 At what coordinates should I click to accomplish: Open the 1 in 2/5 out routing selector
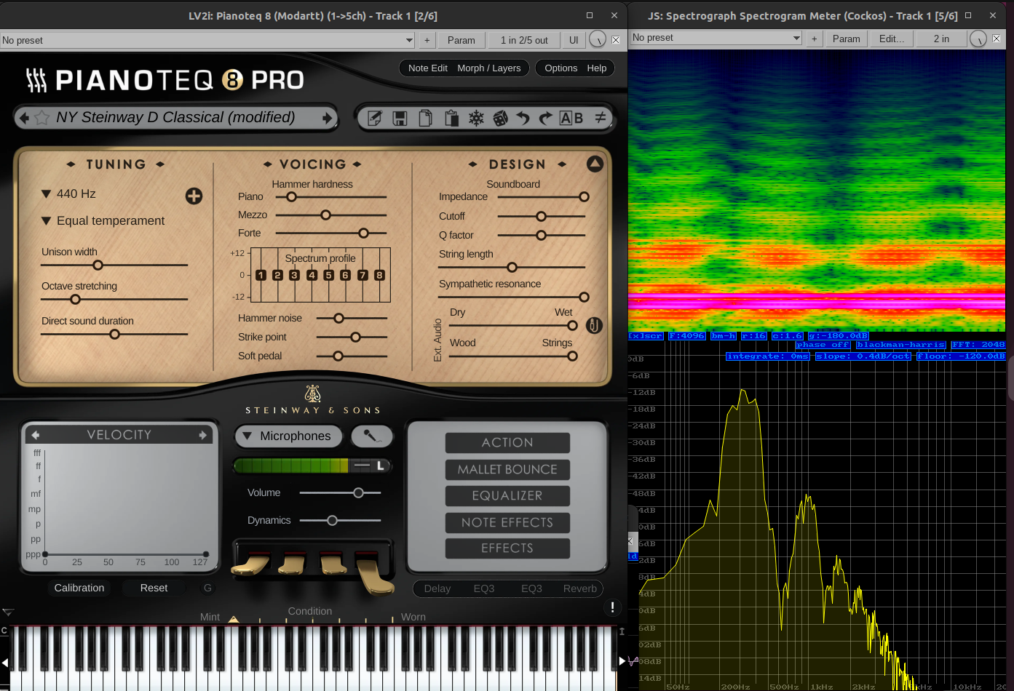click(x=524, y=40)
